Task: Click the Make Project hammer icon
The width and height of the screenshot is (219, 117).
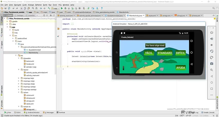Action: (49, 8)
